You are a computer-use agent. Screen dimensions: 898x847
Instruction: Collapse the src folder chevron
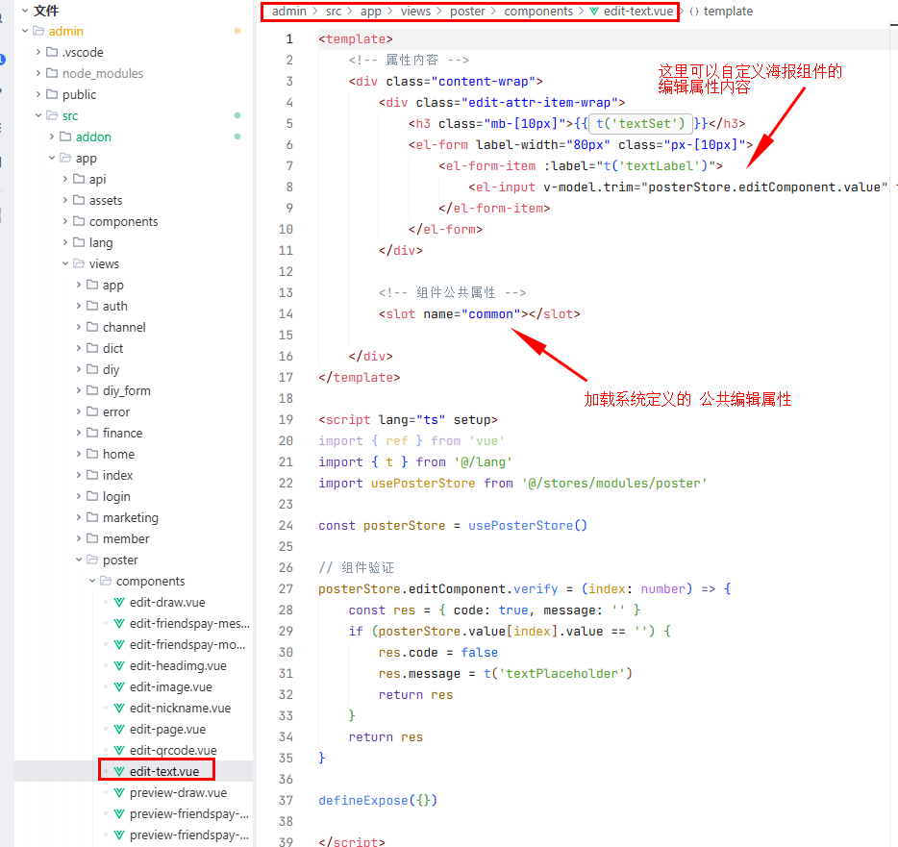tap(38, 115)
